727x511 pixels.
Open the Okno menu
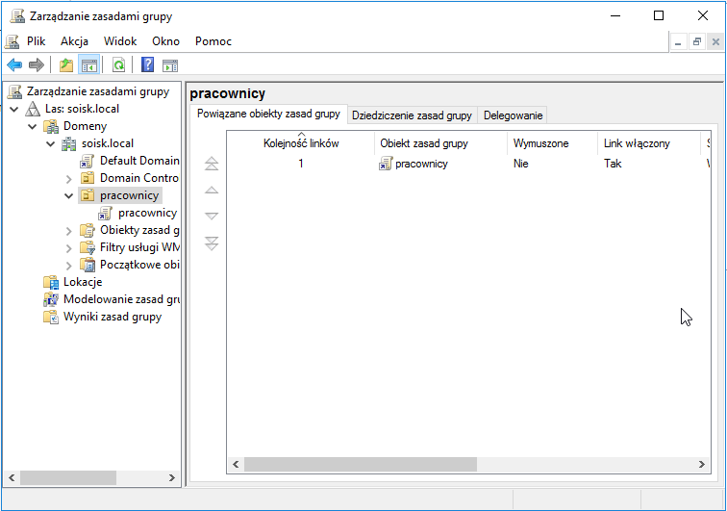point(165,41)
